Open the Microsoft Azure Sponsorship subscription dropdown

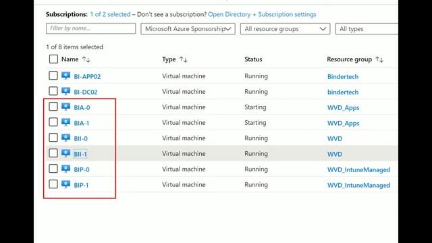point(188,28)
